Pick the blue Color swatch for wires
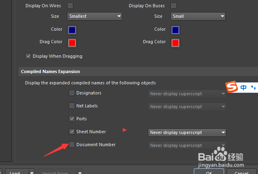This screenshot has height=174, width=258. tap(72, 30)
